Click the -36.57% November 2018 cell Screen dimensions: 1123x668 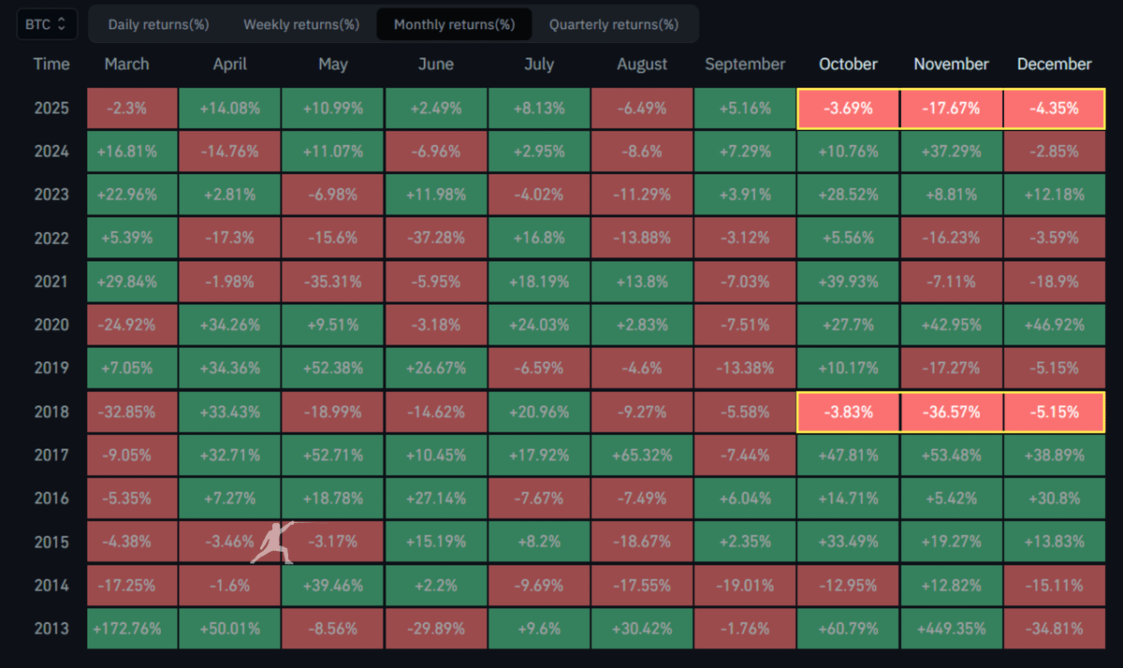(951, 412)
